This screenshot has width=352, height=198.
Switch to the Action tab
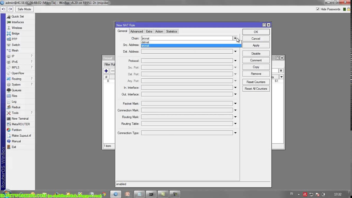pyautogui.click(x=159, y=31)
